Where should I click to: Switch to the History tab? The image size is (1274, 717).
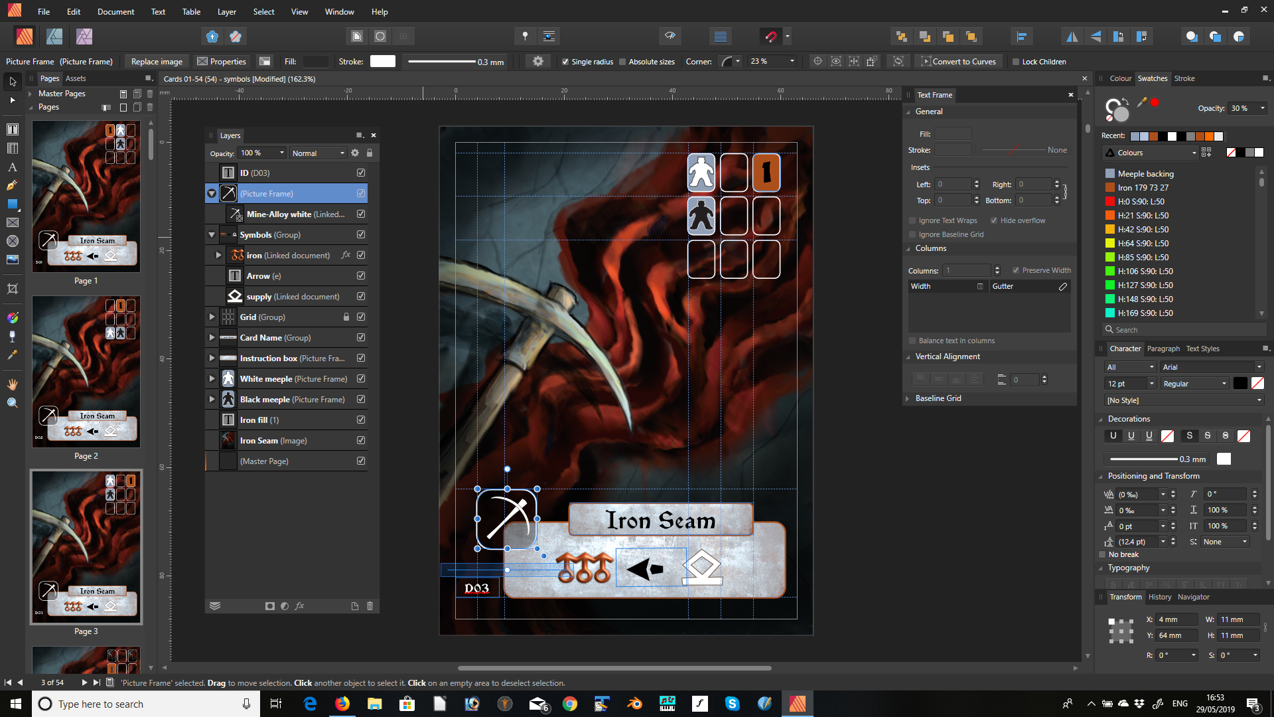coord(1160,597)
